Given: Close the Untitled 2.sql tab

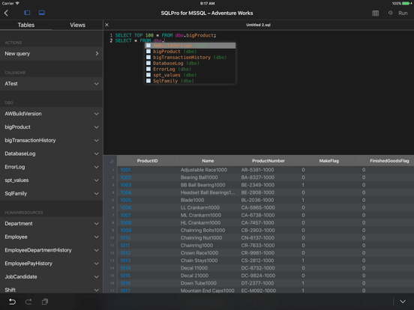Looking at the screenshot, I should point(106,25).
